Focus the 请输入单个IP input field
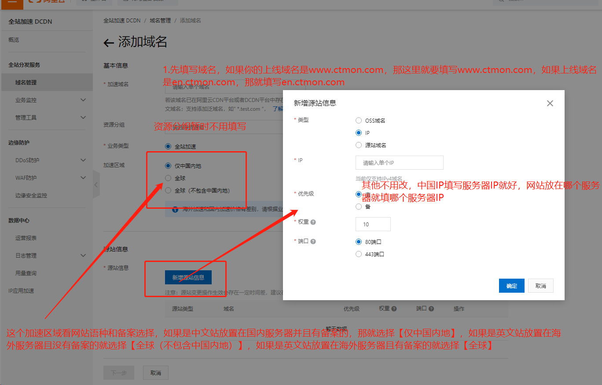This screenshot has width=602, height=385. pyautogui.click(x=400, y=163)
